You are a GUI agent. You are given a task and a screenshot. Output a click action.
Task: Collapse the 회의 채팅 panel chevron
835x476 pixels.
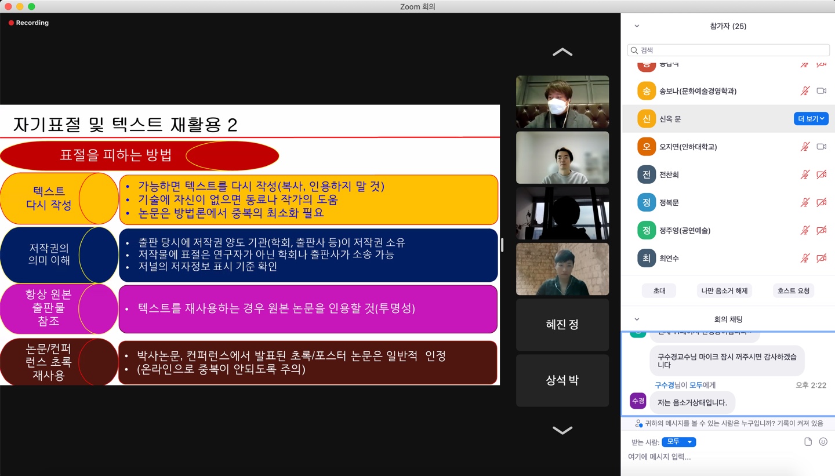(637, 319)
